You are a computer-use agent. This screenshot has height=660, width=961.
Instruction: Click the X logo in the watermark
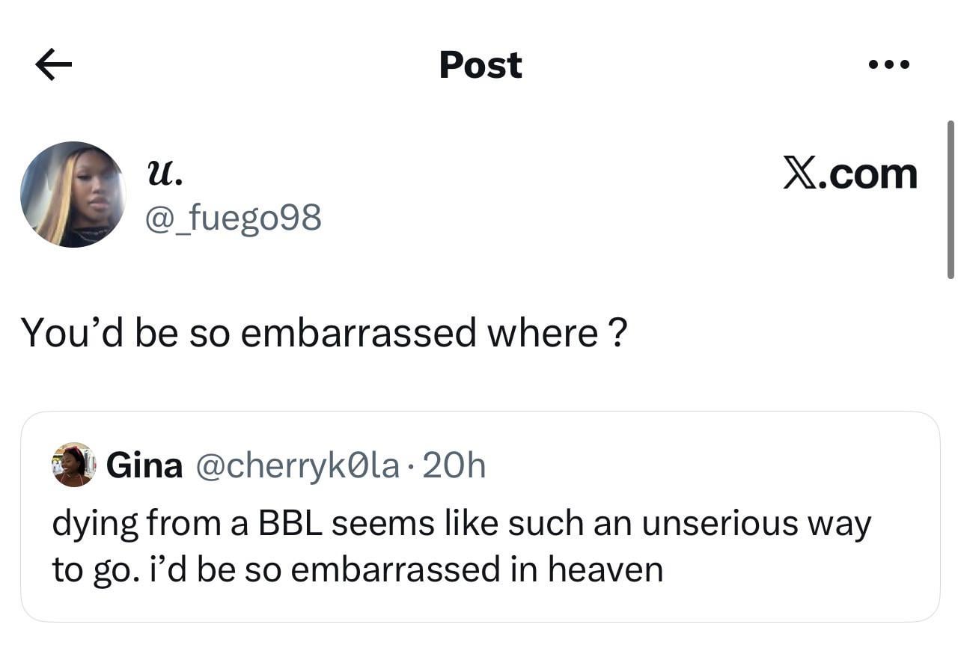pyautogui.click(x=801, y=174)
